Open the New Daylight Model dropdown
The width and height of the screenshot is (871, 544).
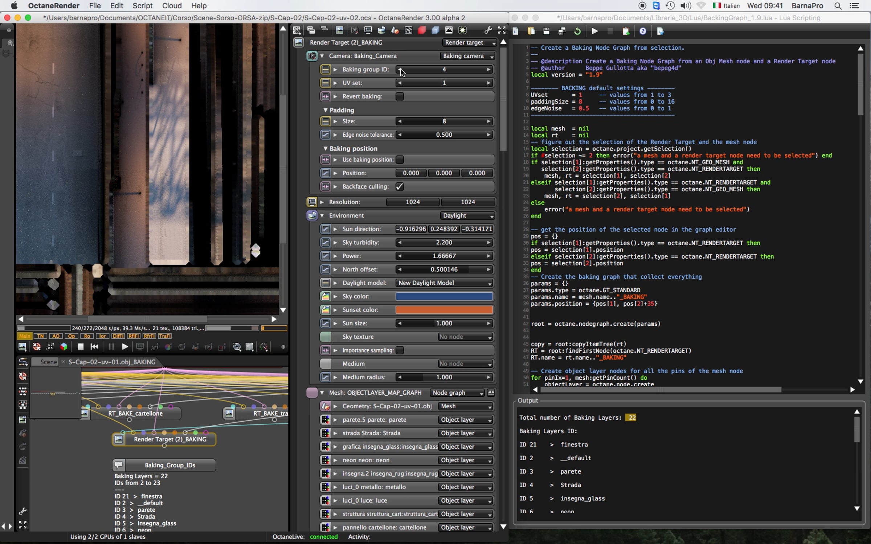pos(445,283)
